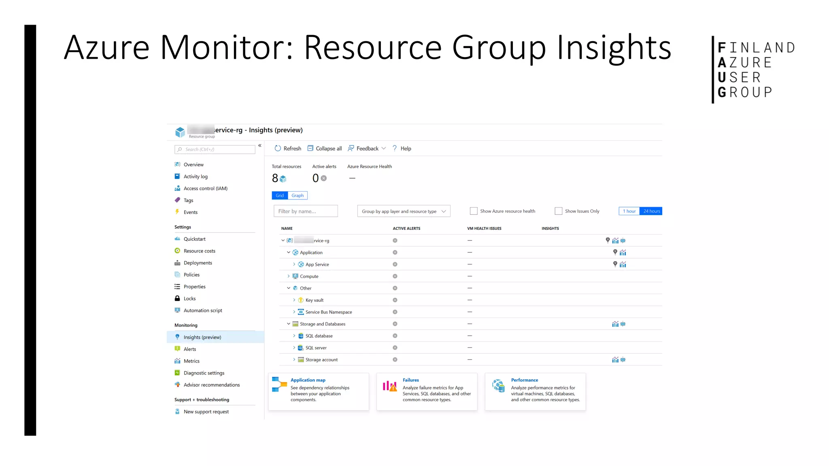Click the Activity log icon
This screenshot has width=829, height=466.
[177, 176]
